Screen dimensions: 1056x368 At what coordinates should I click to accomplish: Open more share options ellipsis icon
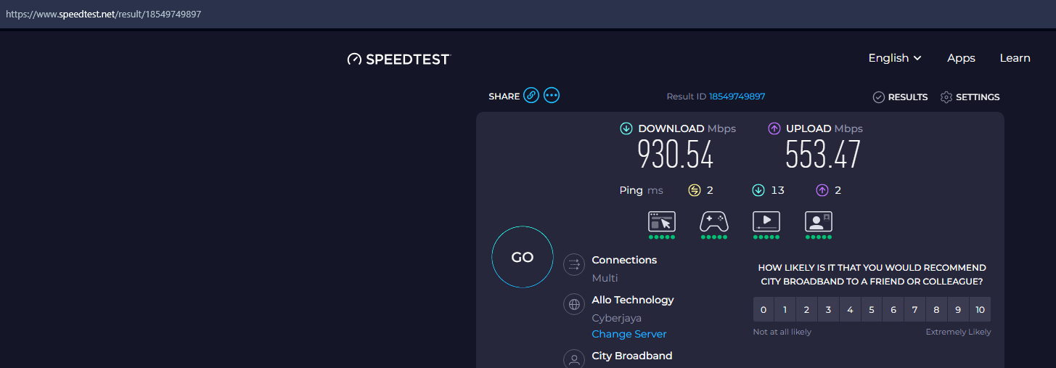(x=552, y=96)
